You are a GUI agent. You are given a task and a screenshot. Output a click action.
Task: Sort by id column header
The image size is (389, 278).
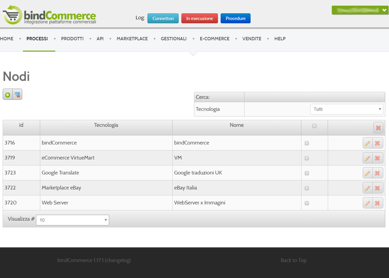21,125
